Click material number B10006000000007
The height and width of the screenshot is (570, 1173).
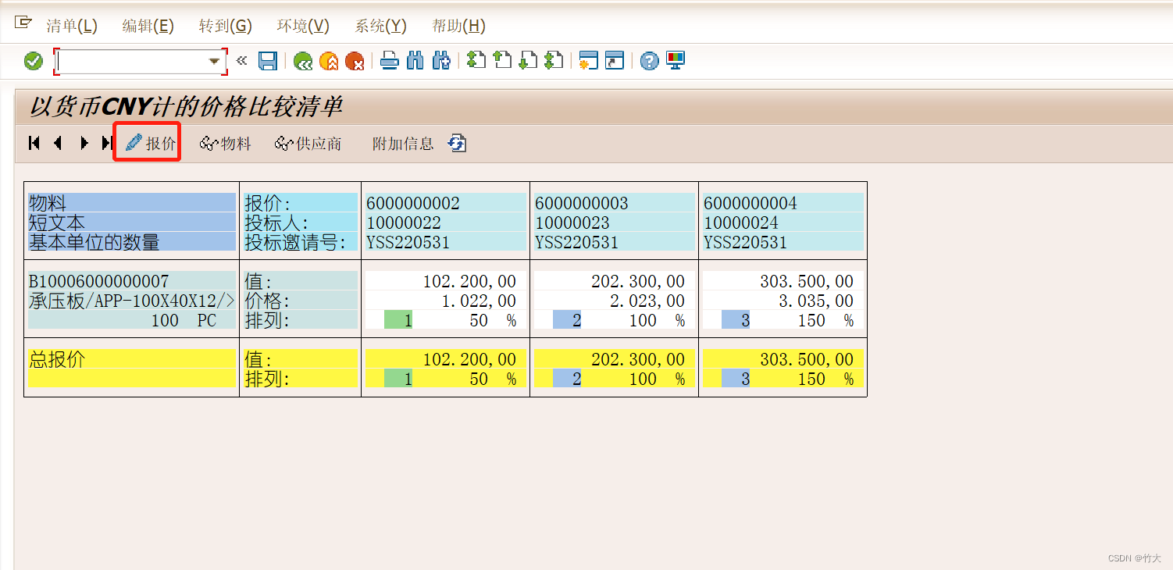tap(98, 281)
